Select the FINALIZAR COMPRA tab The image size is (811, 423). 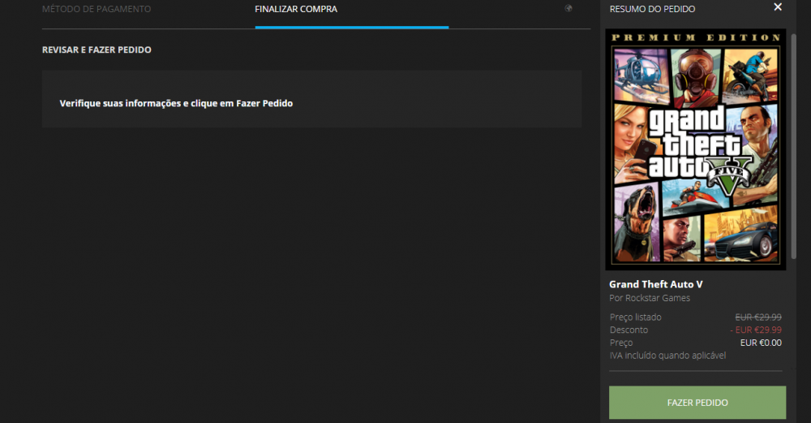(x=296, y=9)
